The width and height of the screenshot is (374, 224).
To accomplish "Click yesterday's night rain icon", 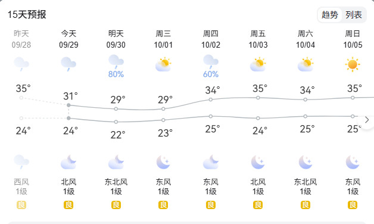I will click(x=21, y=161).
